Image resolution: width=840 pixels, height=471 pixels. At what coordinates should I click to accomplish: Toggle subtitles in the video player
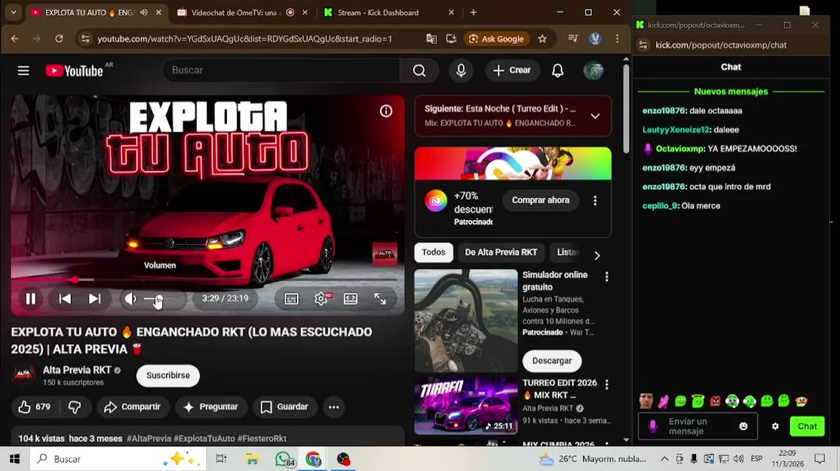pyautogui.click(x=291, y=299)
